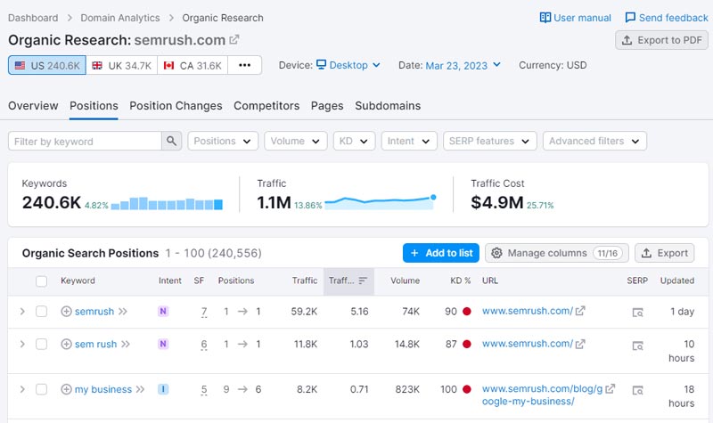This screenshot has width=713, height=423.
Task: Open the Date Mar 23, 2023 dropdown
Action: [463, 65]
